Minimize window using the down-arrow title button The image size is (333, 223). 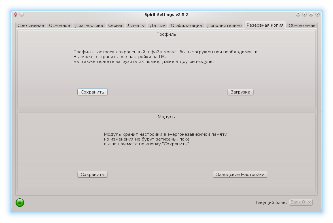(304, 14)
